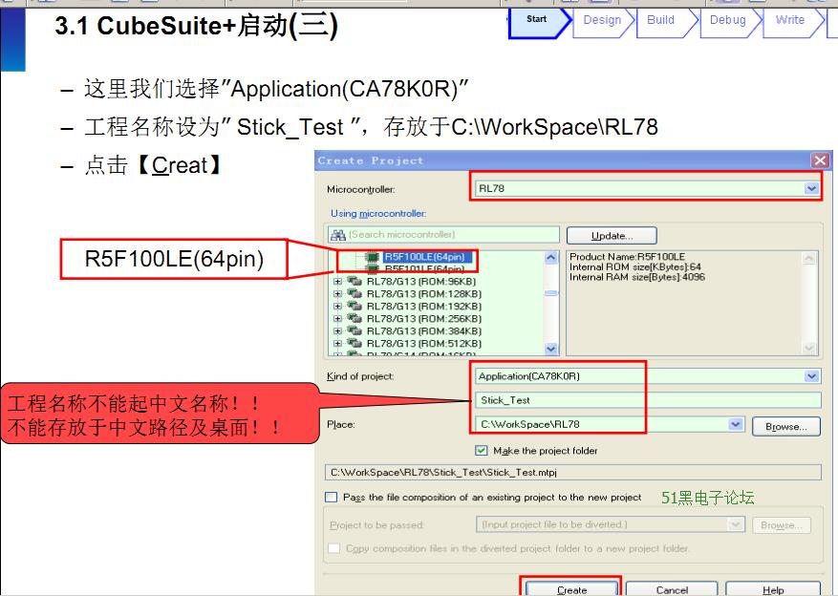
Task: Toggle the Make the project folder checkbox
Action: click(481, 450)
